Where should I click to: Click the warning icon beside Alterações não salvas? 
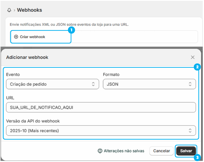click(x=100, y=151)
